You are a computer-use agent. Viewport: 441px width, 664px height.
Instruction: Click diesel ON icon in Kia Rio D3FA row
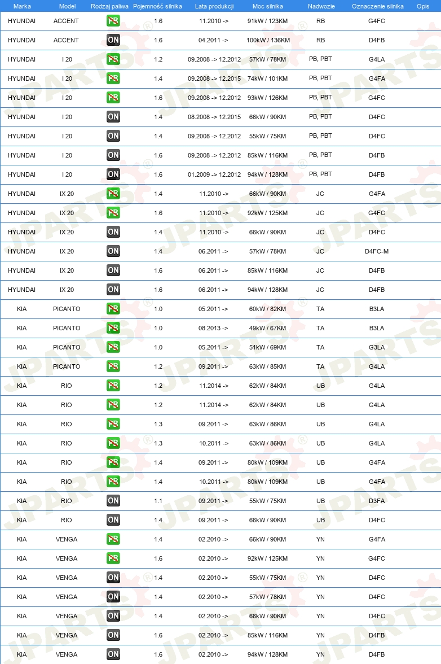[x=113, y=500]
